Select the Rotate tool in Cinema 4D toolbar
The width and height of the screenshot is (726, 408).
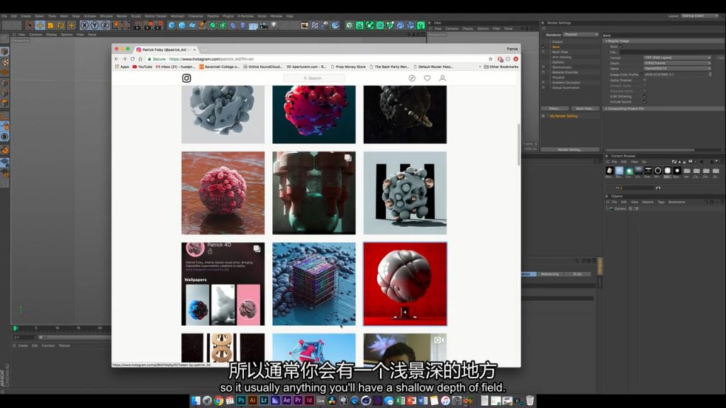61,25
